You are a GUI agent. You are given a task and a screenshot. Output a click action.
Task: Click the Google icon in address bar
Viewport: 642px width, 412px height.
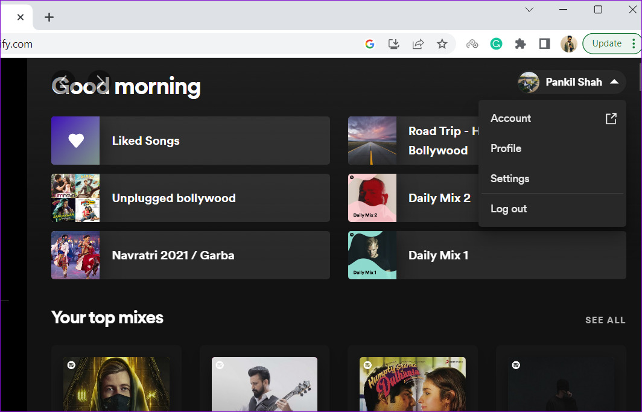click(x=370, y=44)
